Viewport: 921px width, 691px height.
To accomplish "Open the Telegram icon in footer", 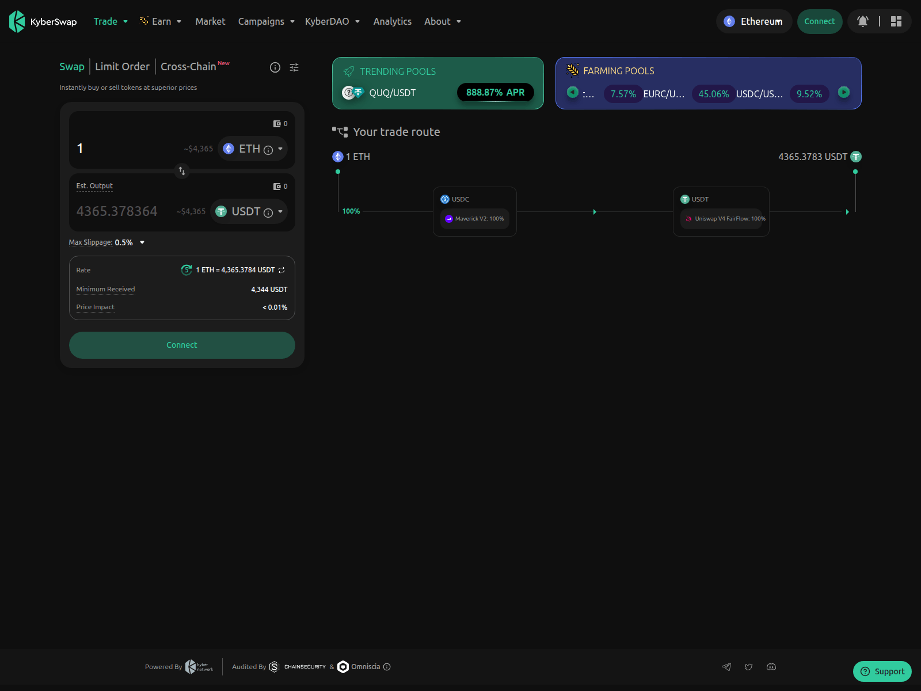I will [x=726, y=667].
